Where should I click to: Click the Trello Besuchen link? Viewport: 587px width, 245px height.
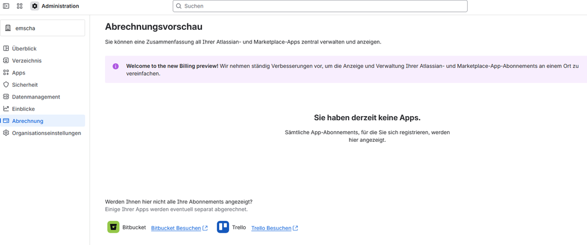point(271,228)
